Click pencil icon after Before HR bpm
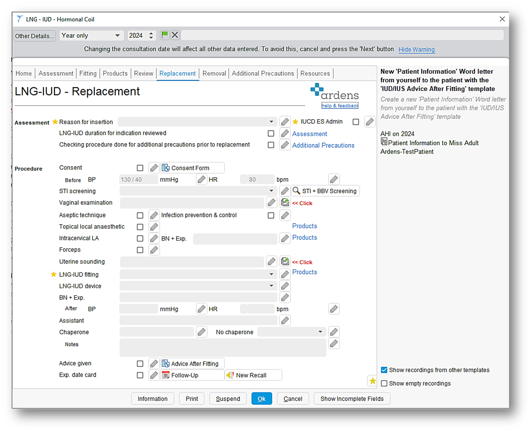532x432 pixels. pyautogui.click(x=334, y=179)
